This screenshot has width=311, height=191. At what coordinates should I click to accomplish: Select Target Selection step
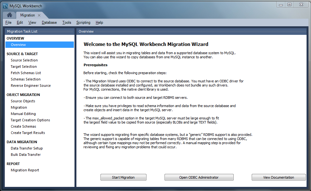pos(24,67)
